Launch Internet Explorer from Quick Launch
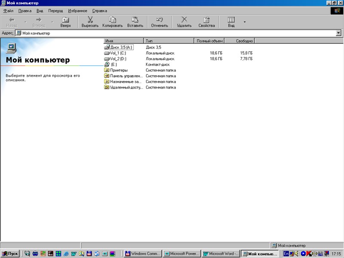 point(66,254)
